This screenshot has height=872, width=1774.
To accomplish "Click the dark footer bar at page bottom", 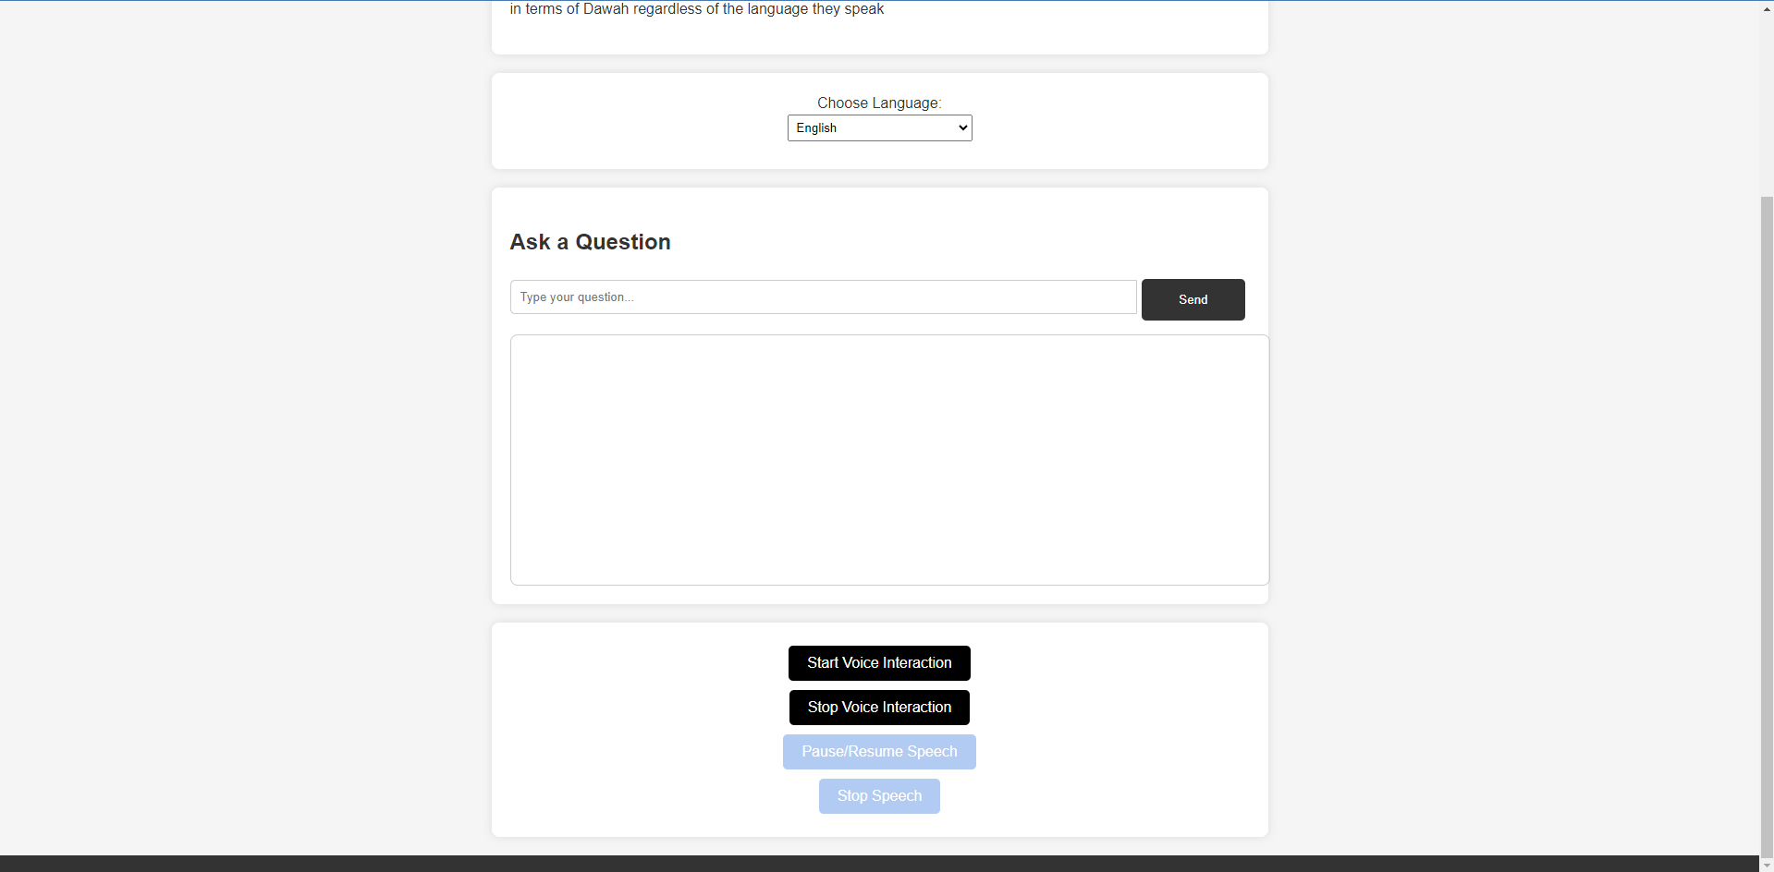I will (879, 864).
